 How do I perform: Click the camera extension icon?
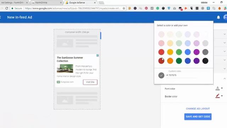pos(175,9)
